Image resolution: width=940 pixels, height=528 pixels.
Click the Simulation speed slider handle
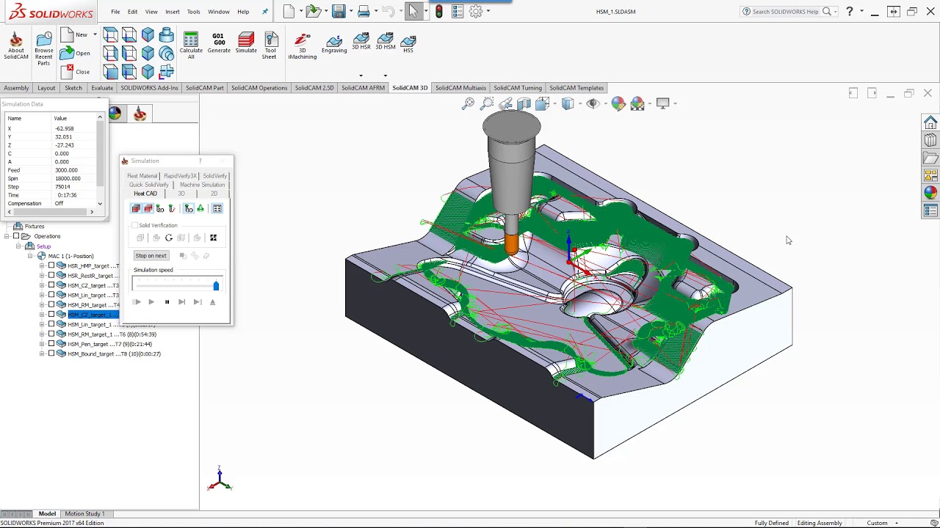(x=216, y=285)
